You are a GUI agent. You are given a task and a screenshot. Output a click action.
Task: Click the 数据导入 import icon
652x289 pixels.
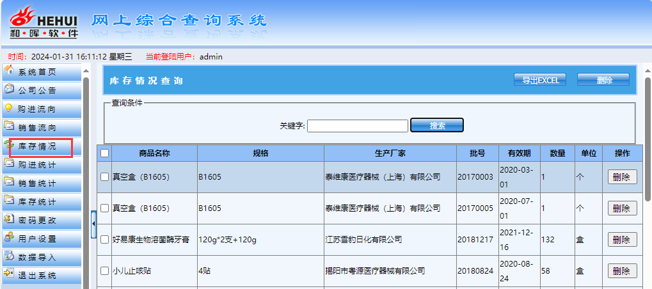point(9,256)
